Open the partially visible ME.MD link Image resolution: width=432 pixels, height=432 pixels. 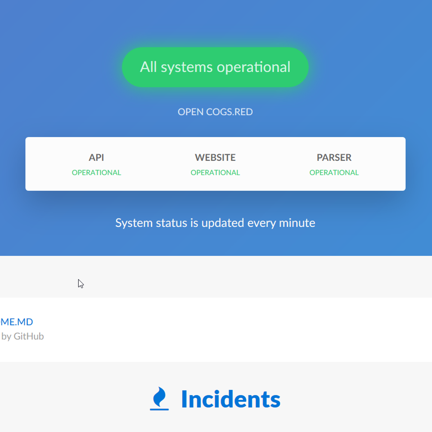coord(17,322)
